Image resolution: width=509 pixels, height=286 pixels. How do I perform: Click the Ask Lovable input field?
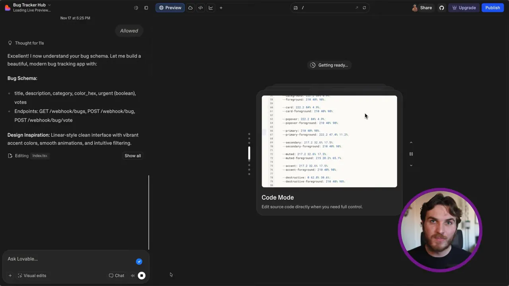[60, 259]
